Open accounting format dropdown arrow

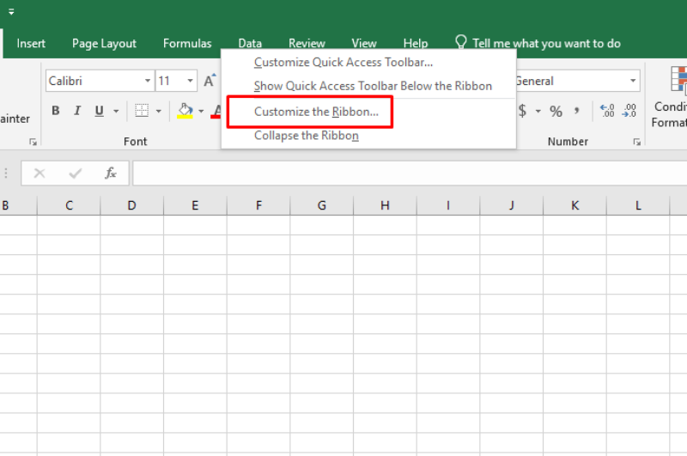(x=538, y=112)
